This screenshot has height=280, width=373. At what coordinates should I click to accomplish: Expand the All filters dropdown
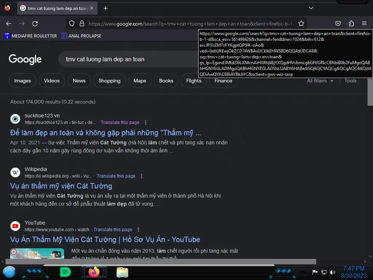tap(320, 81)
